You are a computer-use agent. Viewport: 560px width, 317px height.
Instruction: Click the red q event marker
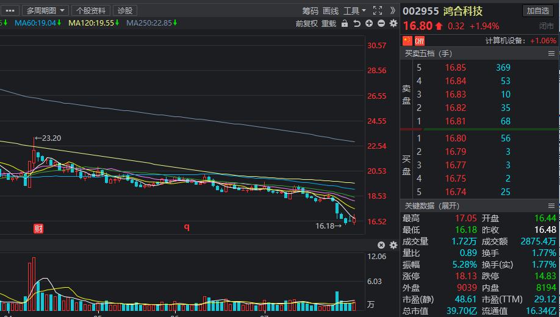point(187,227)
